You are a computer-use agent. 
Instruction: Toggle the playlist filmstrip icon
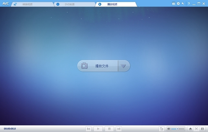coord(202,129)
